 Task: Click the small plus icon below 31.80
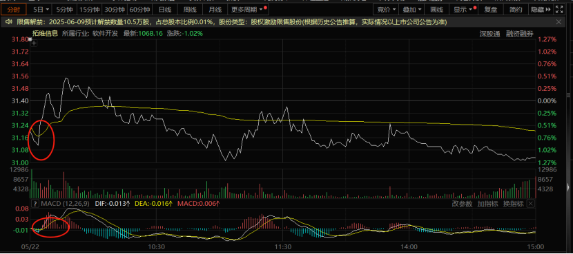(x=34, y=43)
